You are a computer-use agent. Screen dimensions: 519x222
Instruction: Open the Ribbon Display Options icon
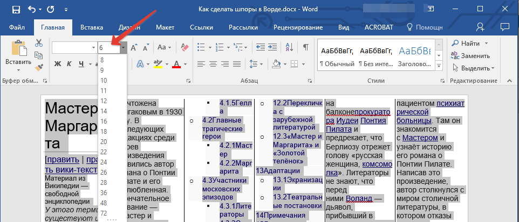point(431,9)
